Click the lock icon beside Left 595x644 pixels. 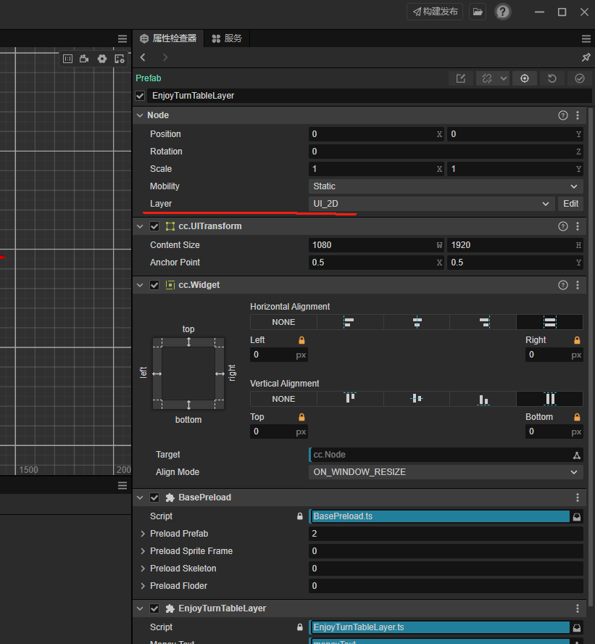point(301,340)
